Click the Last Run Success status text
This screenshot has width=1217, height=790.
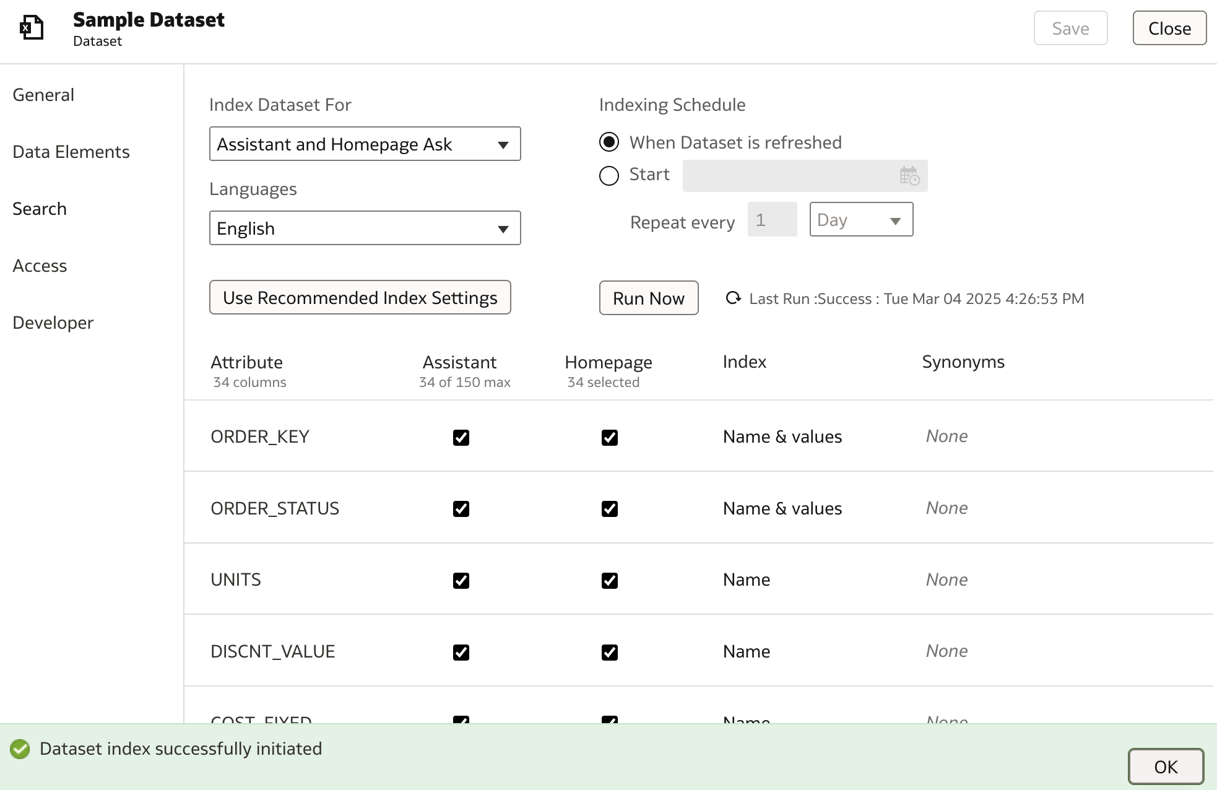coord(917,298)
